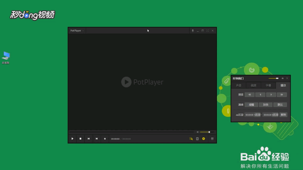Screen dimensions: 303x170
Task: Skip to the next track
Action: click(x=97, y=139)
